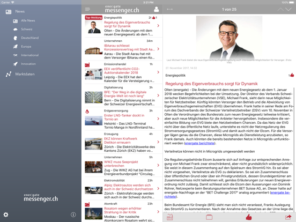This screenshot has width=296, height=222.
Task: Open first 'energate berichtete' link
Action: 199,143
